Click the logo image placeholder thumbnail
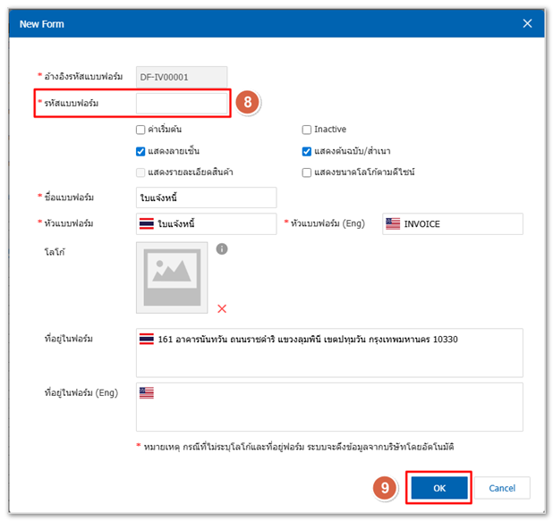Viewport: 553px width, 521px height. 172,278
